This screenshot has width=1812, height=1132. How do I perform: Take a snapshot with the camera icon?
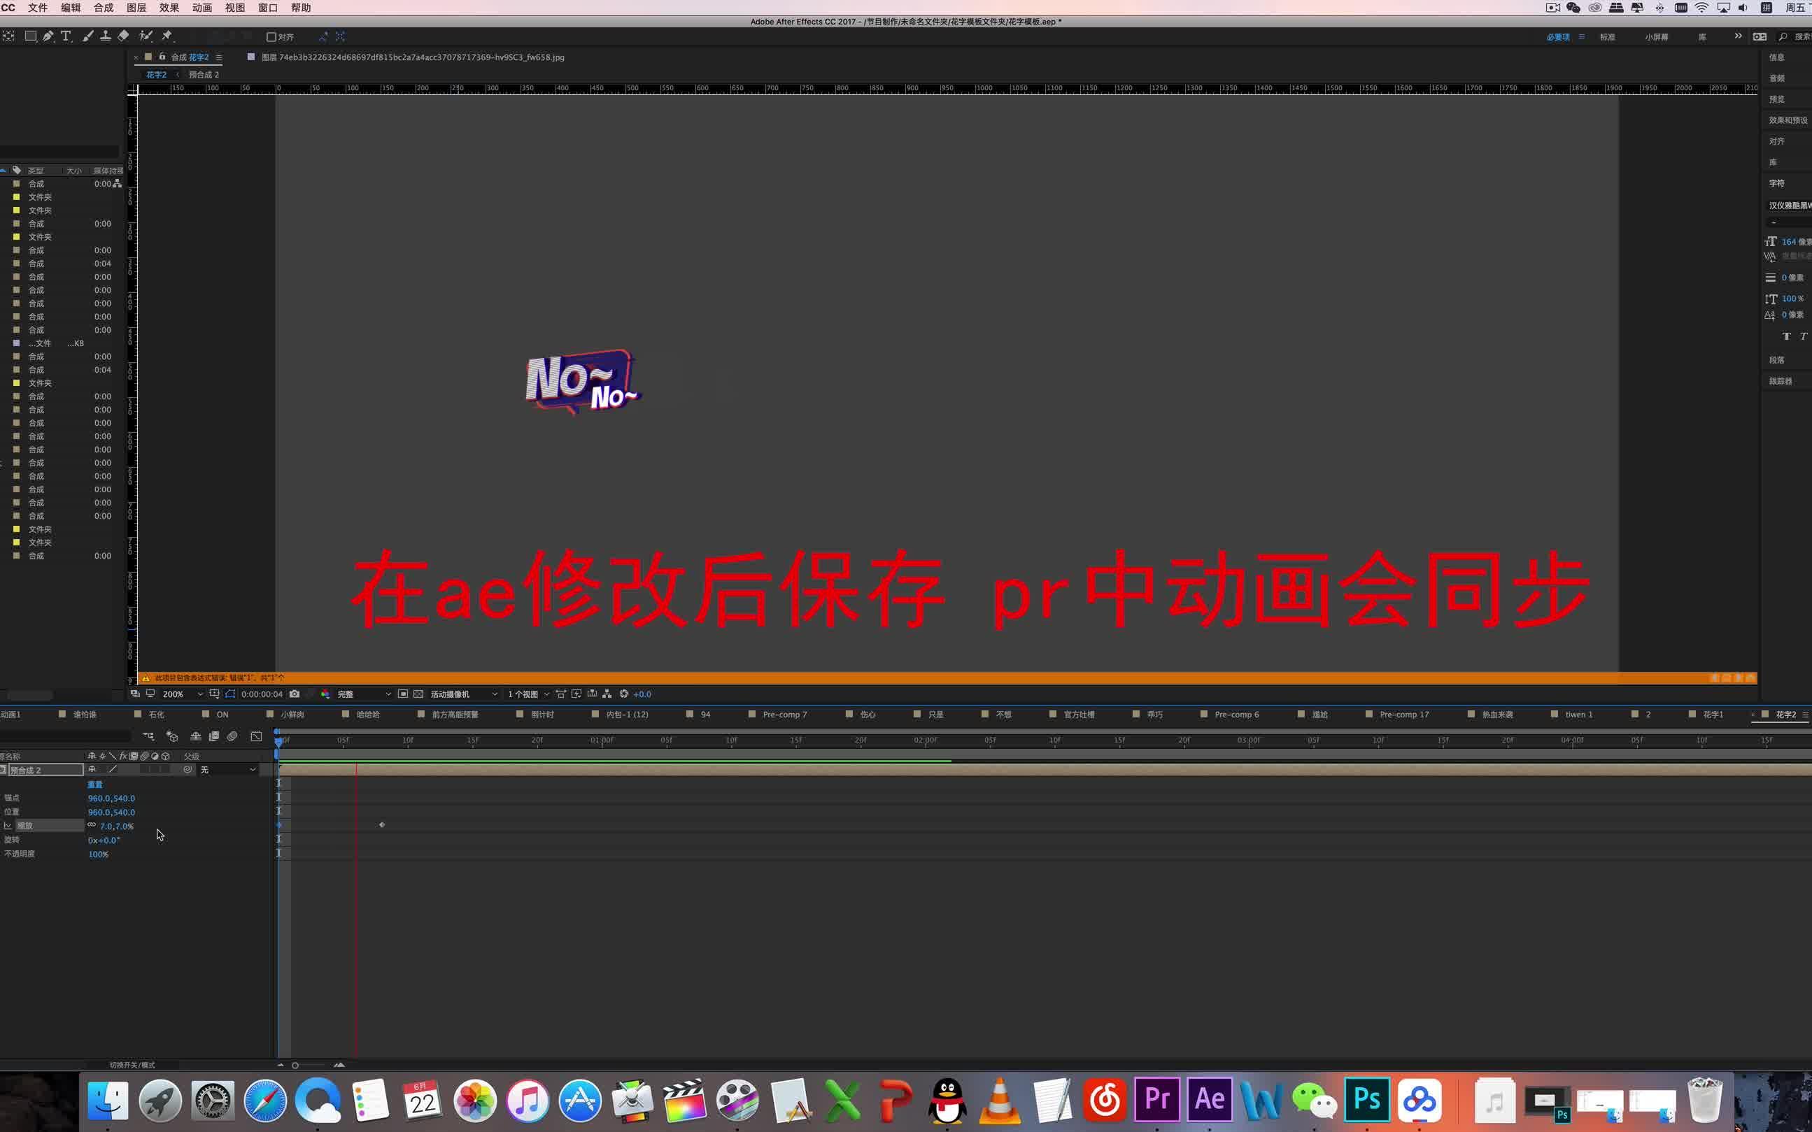click(295, 694)
